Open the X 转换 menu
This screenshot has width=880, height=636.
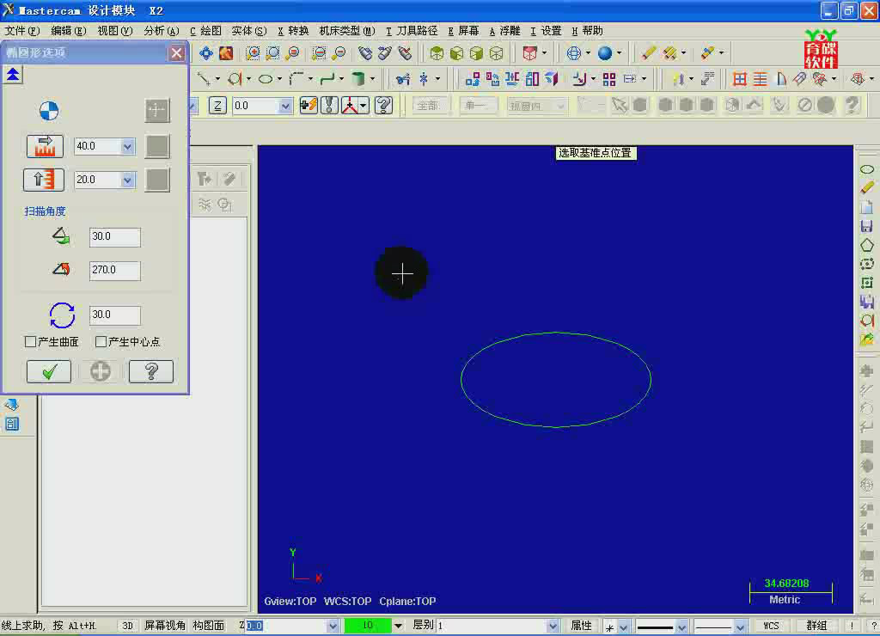point(294,31)
